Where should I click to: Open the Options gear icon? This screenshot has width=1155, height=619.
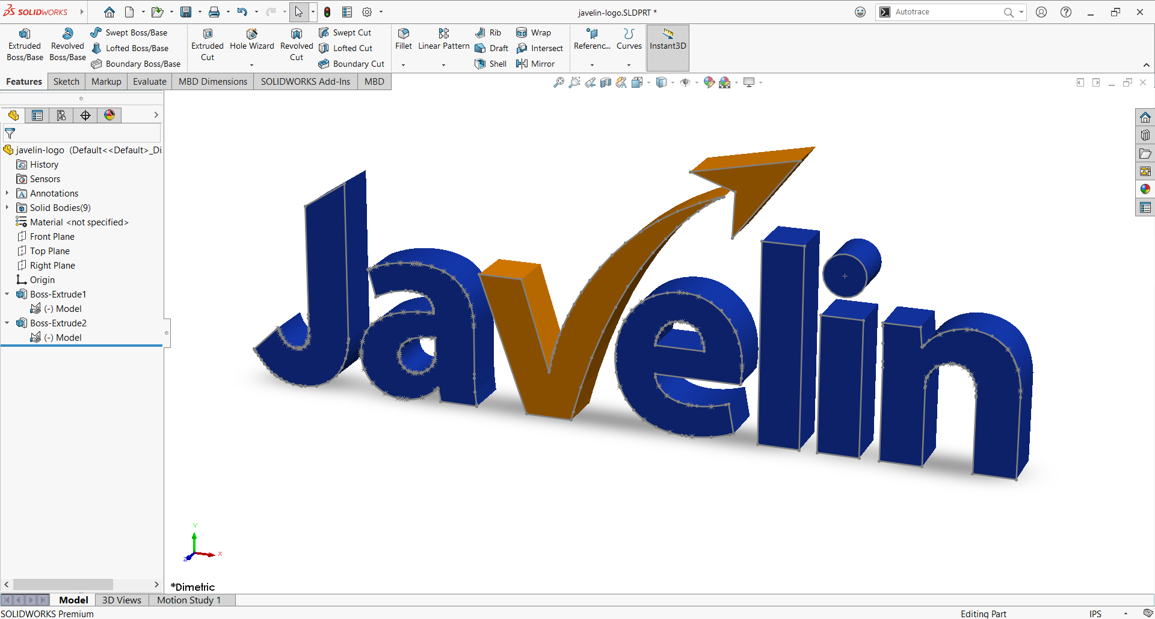367,12
